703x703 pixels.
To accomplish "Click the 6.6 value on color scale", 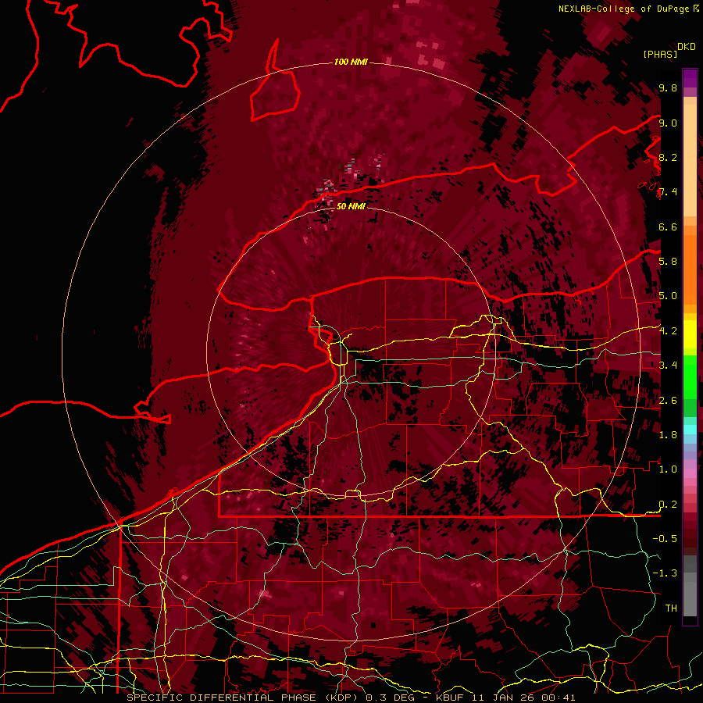I will (668, 227).
